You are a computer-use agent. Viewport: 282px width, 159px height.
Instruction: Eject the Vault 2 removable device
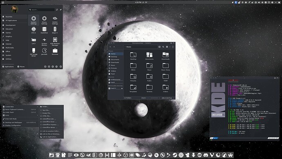click(x=122, y=89)
